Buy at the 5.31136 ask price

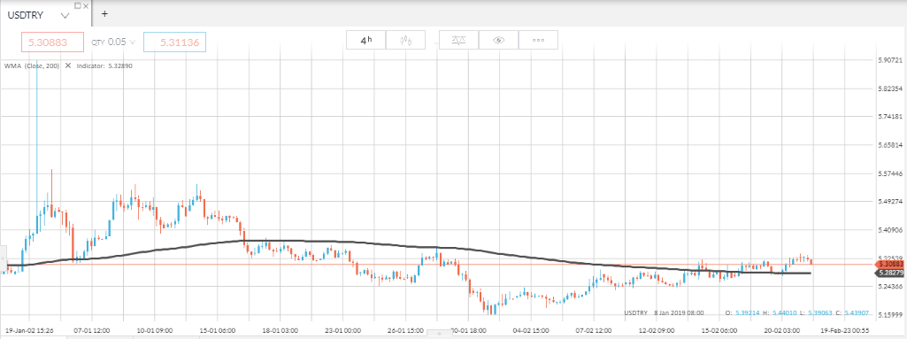click(175, 42)
